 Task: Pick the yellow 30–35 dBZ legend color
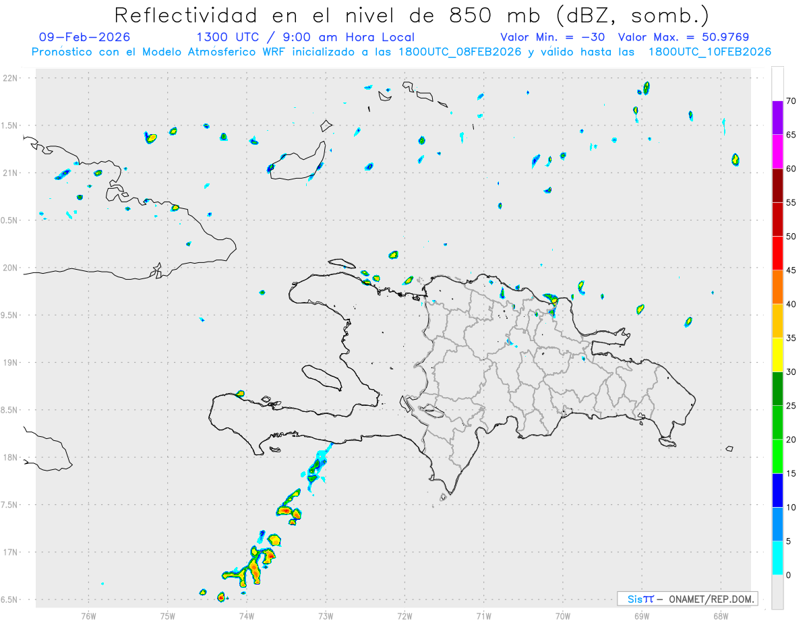tap(777, 355)
